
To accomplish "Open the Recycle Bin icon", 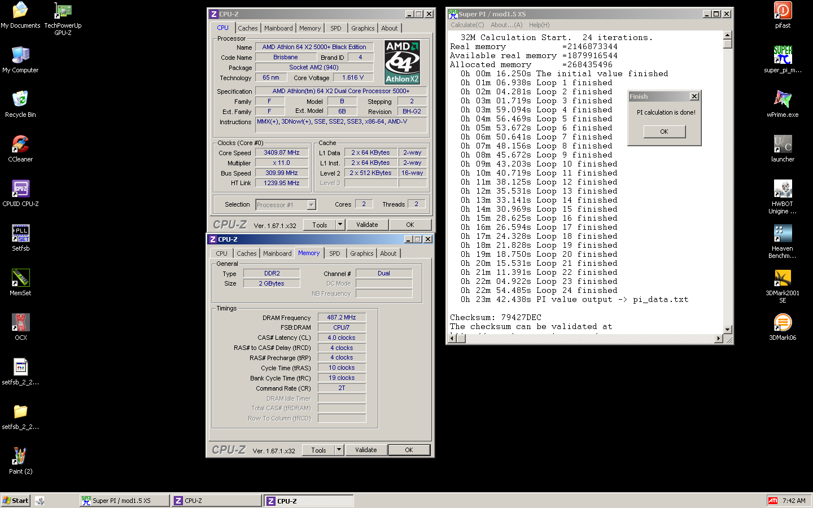I will coord(20,104).
